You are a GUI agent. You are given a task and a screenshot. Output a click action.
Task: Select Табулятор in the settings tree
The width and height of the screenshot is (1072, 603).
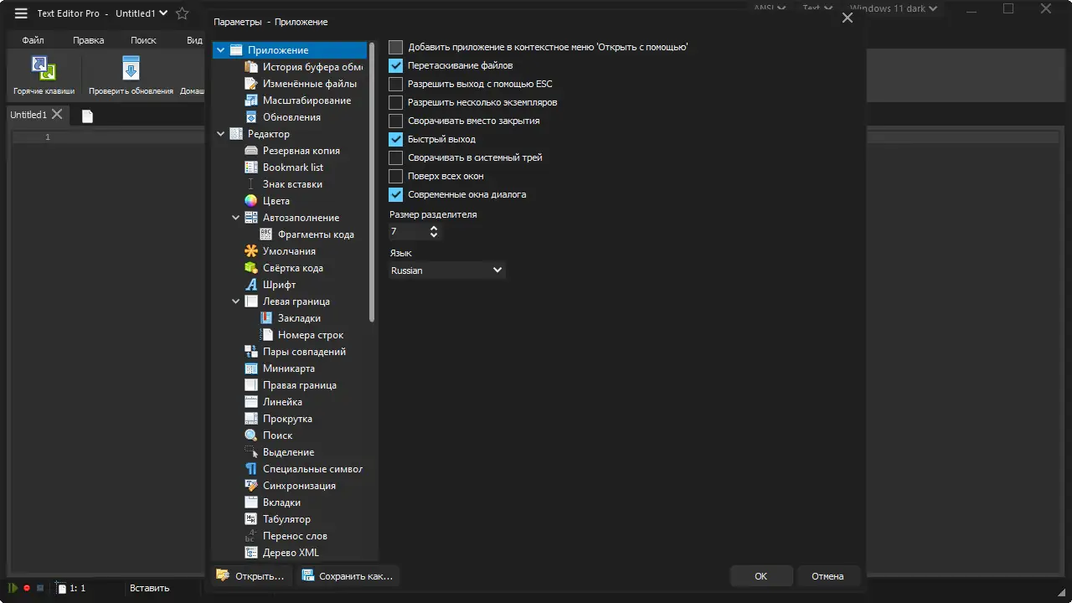[286, 519]
